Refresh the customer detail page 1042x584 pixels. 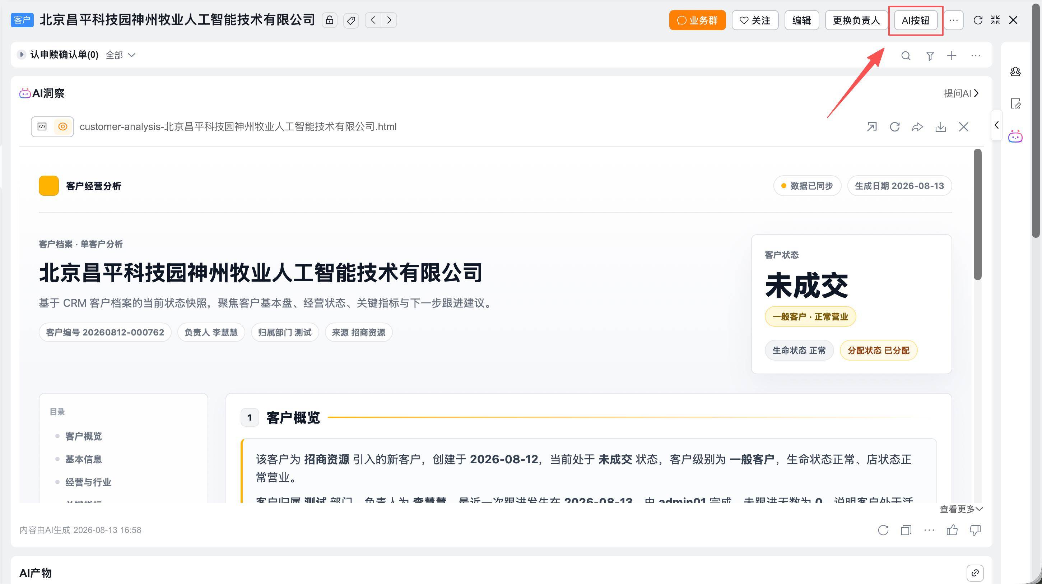978,20
